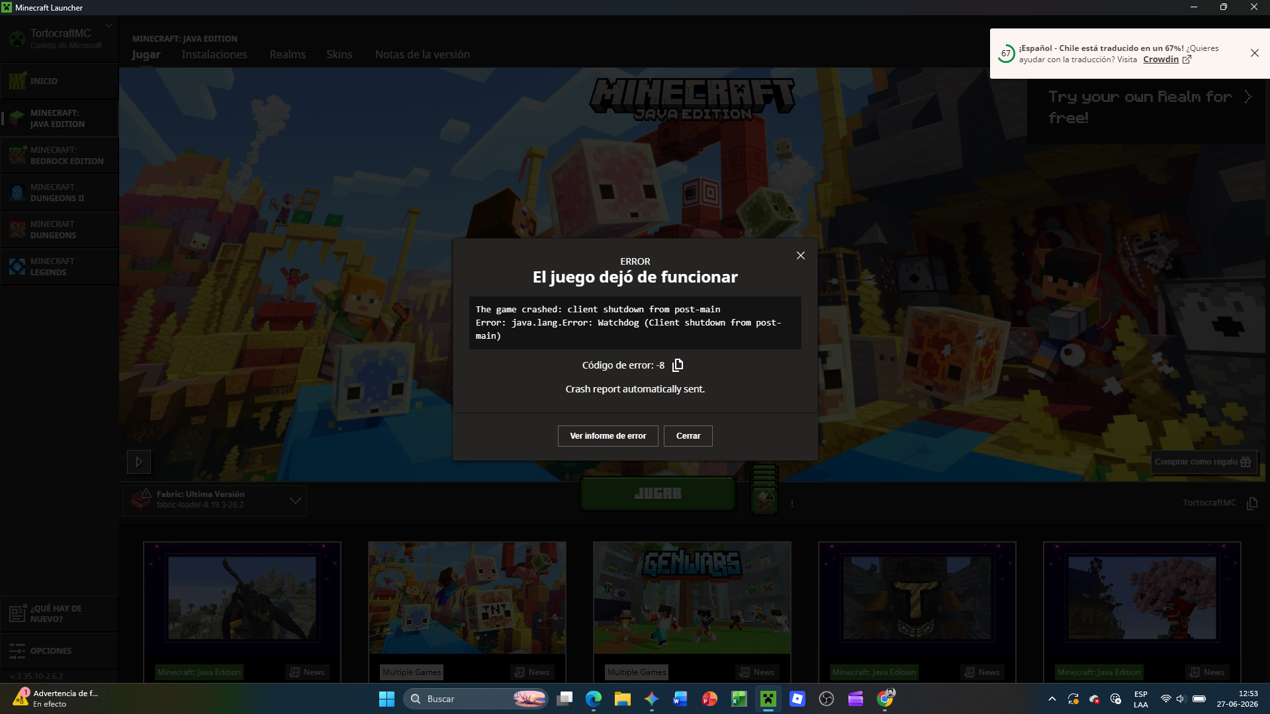
Task: Open the crash report via Ver informe de error
Action: [x=608, y=436]
